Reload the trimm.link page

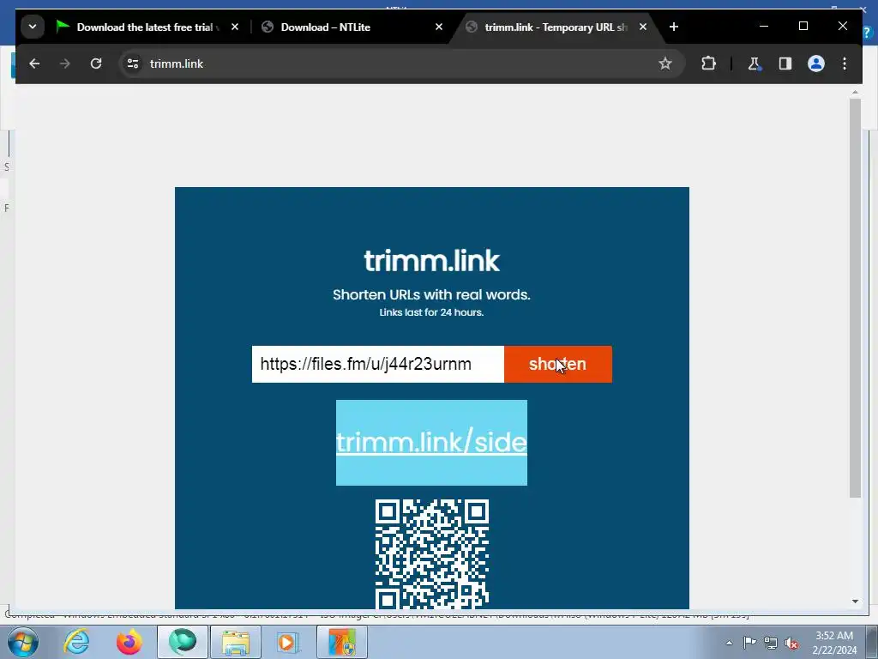coord(96,63)
